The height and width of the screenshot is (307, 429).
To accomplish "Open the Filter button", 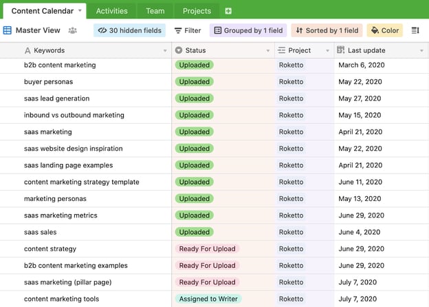I will pos(187,30).
